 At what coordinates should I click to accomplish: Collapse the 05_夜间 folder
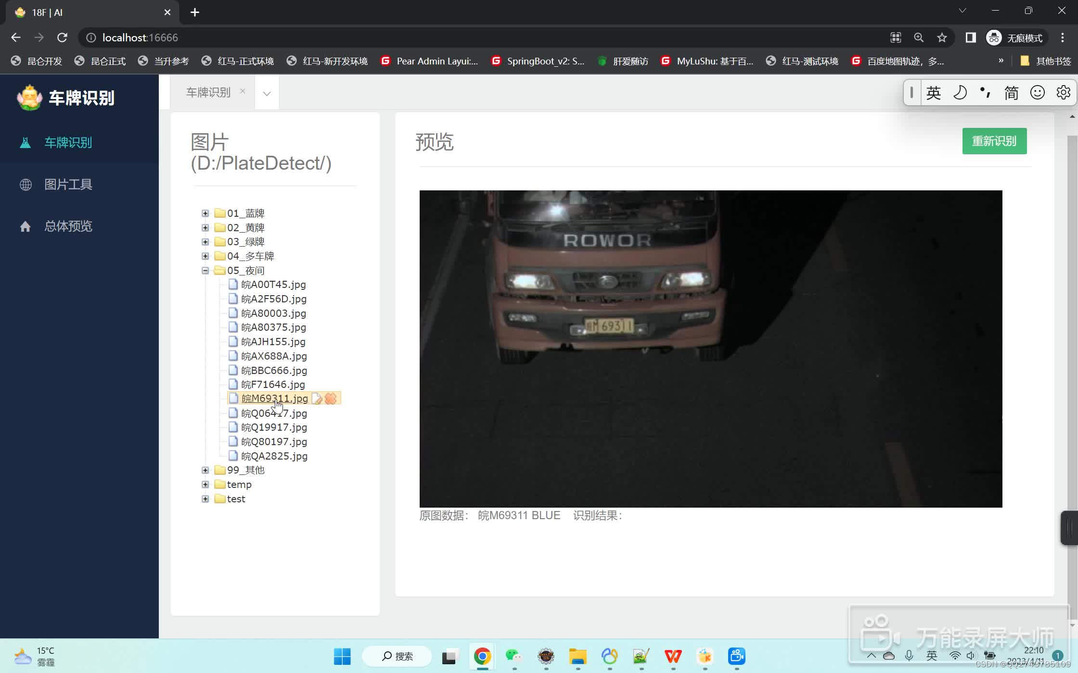pyautogui.click(x=205, y=271)
